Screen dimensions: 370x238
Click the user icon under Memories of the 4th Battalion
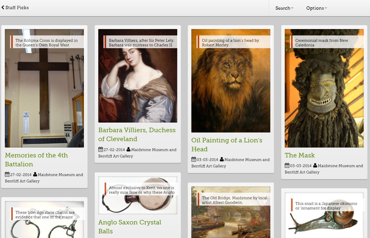tap(35, 174)
